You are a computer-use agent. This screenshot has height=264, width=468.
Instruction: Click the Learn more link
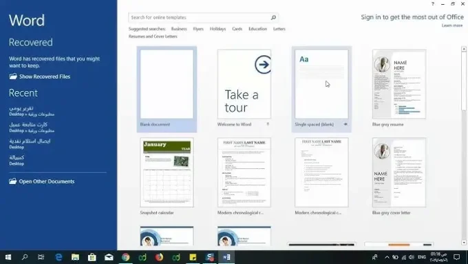click(452, 26)
